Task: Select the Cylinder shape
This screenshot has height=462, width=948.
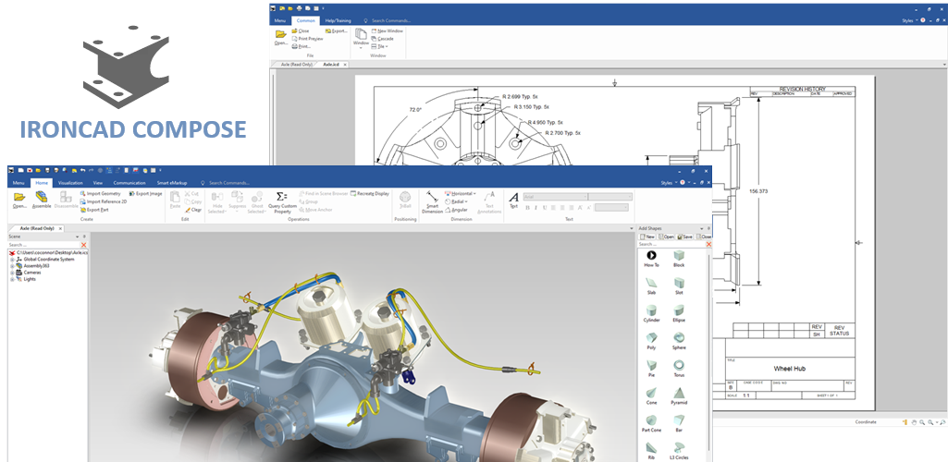Action: click(x=652, y=313)
